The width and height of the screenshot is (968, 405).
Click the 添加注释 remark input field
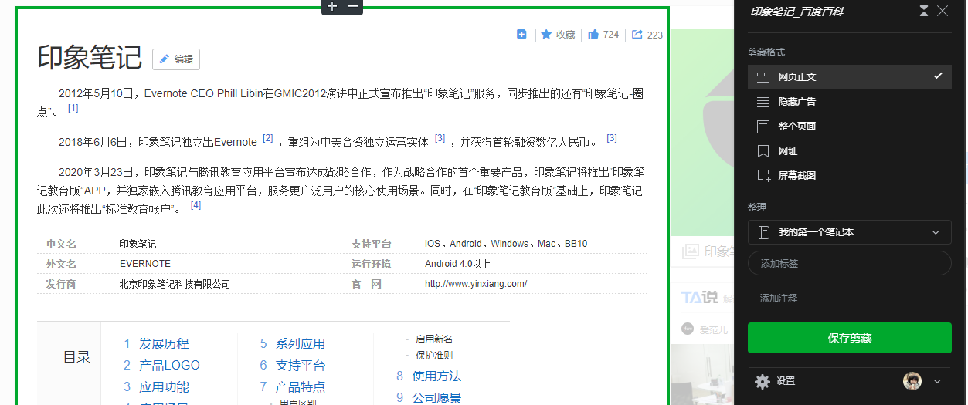point(850,298)
